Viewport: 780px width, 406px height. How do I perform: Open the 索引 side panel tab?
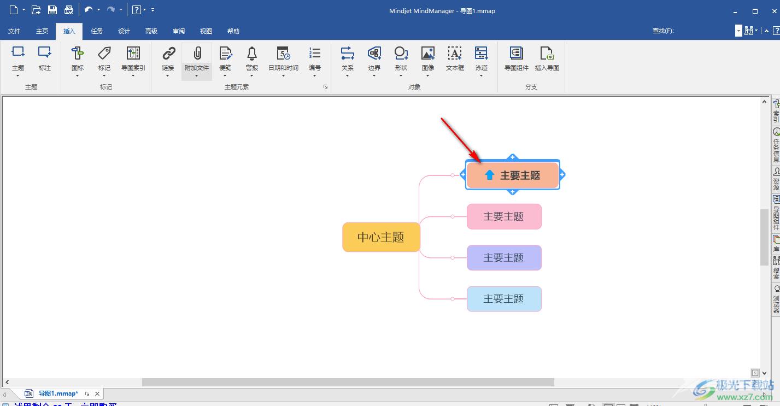click(x=776, y=111)
